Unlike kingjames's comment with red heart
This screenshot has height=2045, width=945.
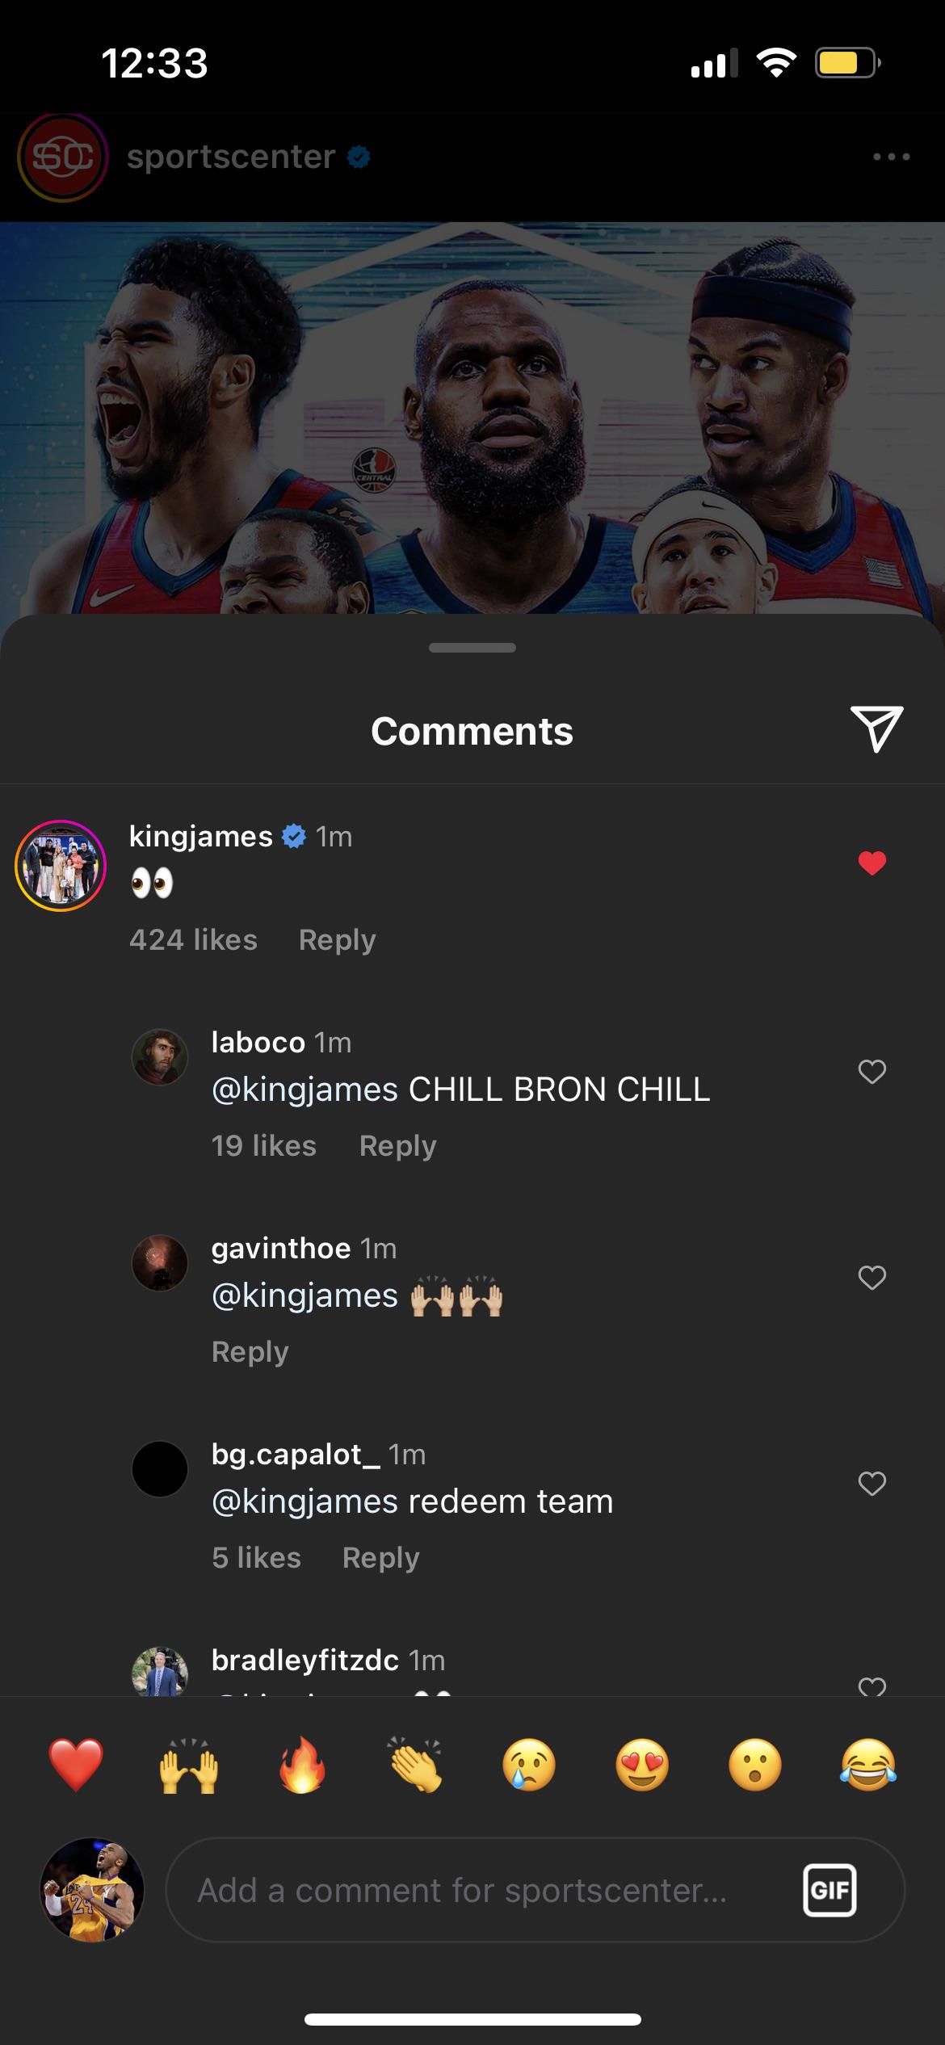[871, 863]
